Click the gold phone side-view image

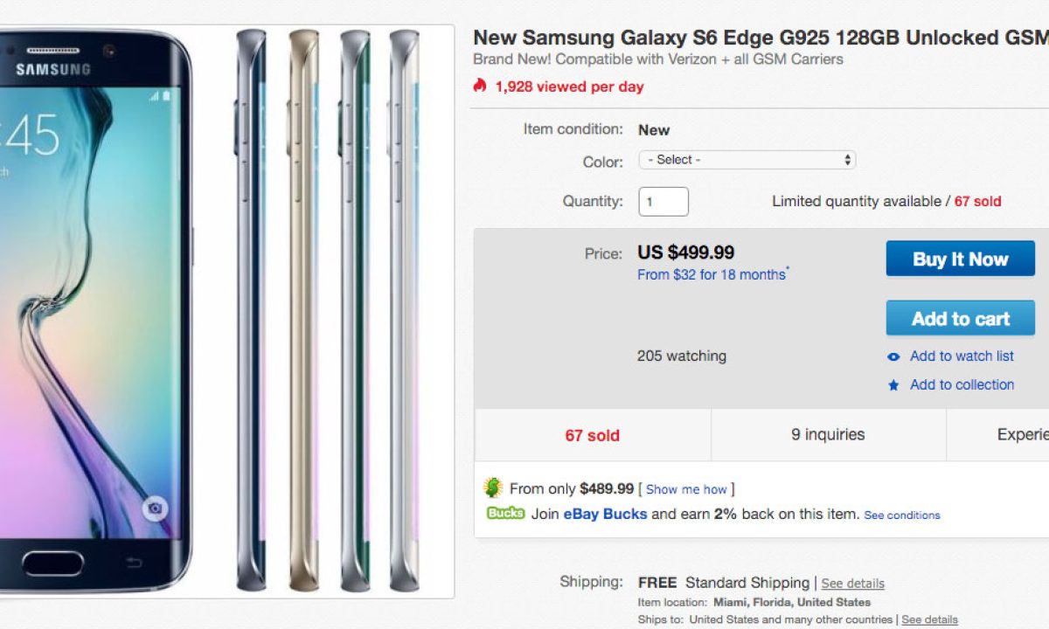[x=302, y=310]
